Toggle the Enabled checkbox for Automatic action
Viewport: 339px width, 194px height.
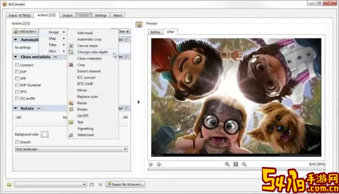[x=127, y=40]
